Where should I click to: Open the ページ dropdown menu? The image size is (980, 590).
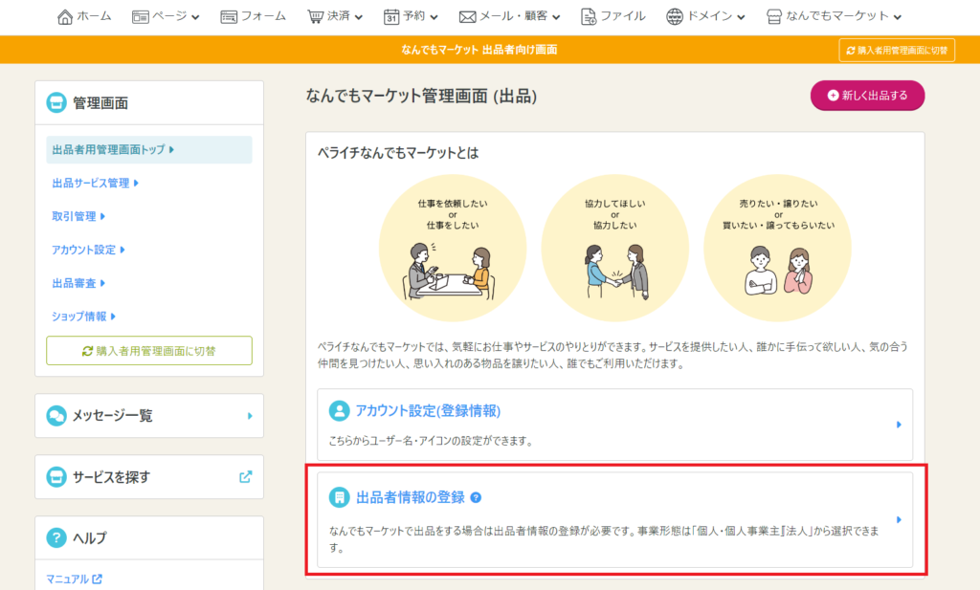166,16
